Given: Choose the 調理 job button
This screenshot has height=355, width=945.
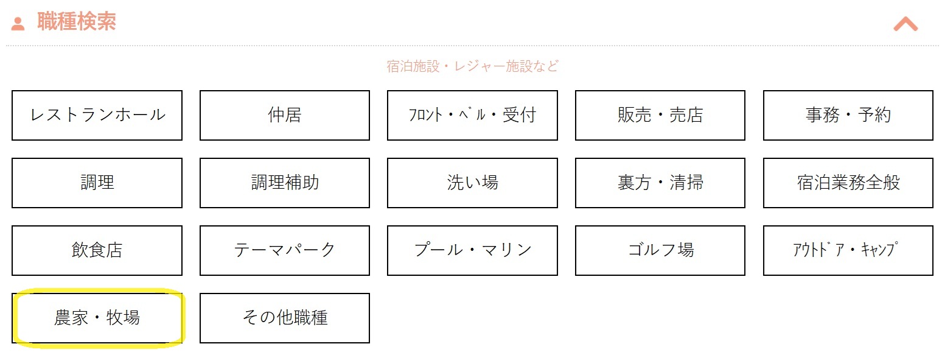Looking at the screenshot, I should click(x=97, y=183).
